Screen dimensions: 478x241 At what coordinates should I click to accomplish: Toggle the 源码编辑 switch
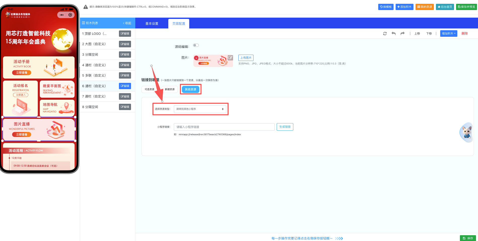tap(196, 45)
